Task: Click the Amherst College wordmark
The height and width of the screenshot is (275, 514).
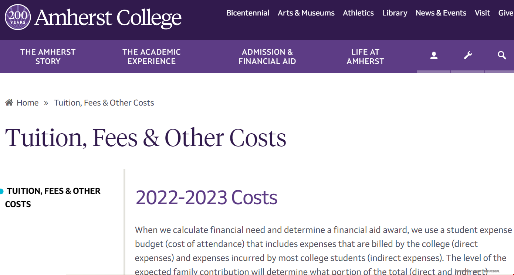Action: pos(108,18)
